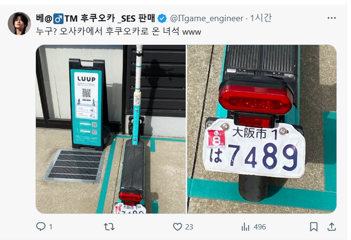Click QR code on the LUUP sign

tap(87, 92)
